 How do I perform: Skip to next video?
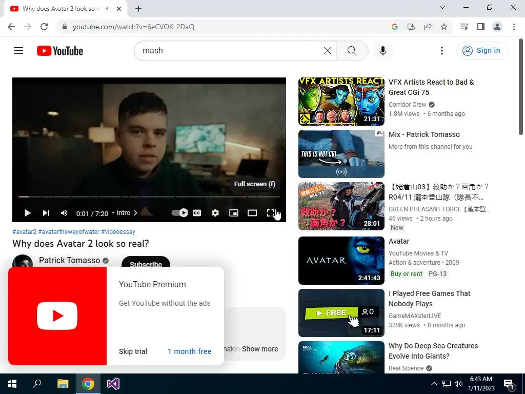click(46, 213)
